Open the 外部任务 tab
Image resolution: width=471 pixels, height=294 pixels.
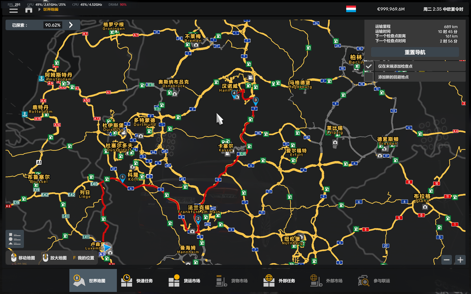pos(283,280)
